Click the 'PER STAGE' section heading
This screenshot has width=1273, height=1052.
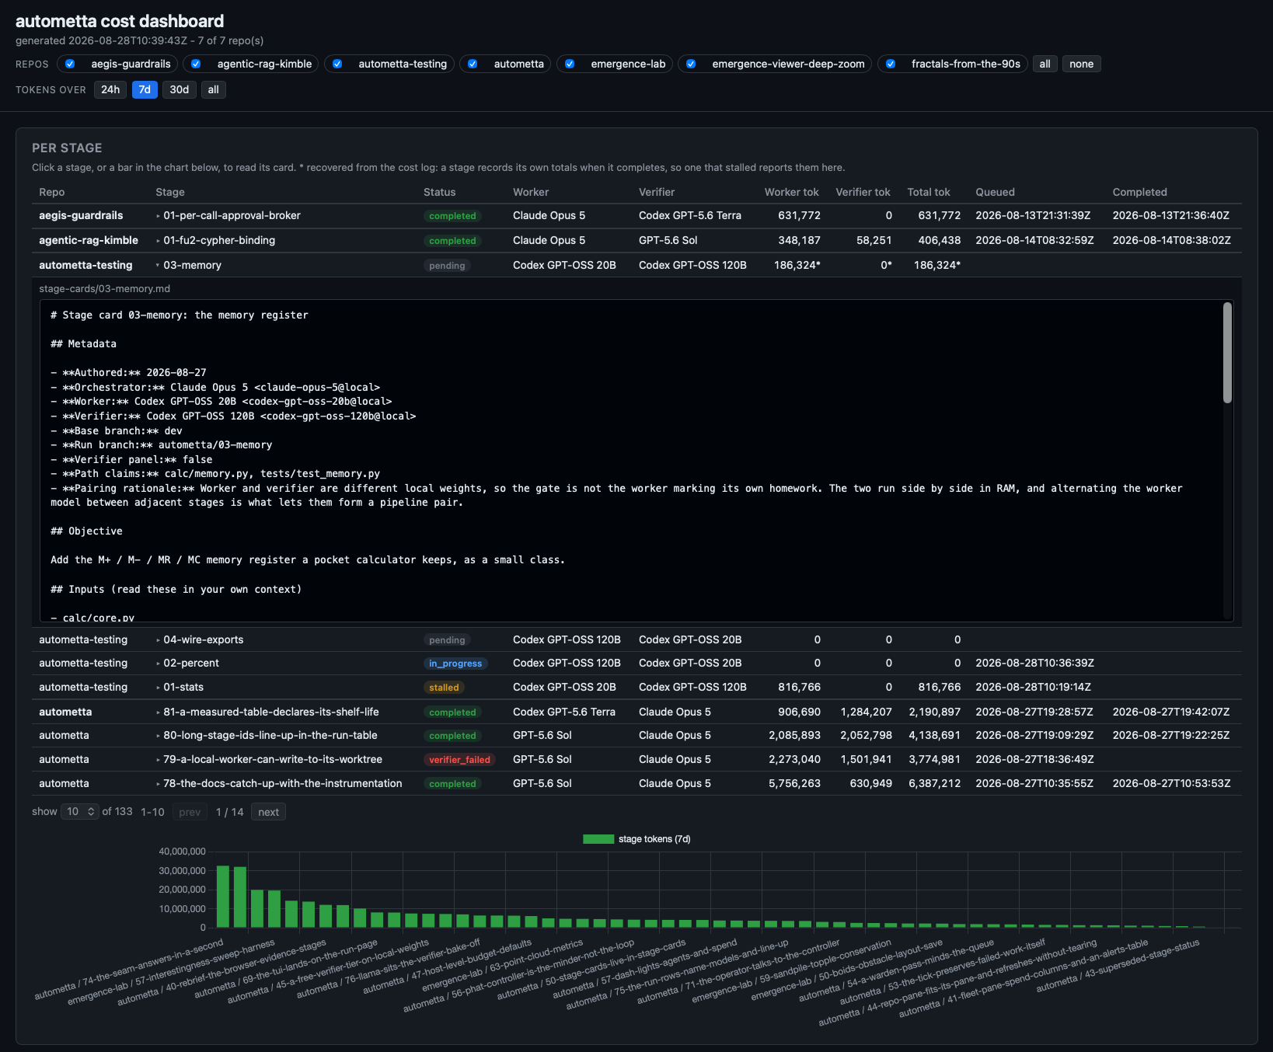pyautogui.click(x=67, y=148)
